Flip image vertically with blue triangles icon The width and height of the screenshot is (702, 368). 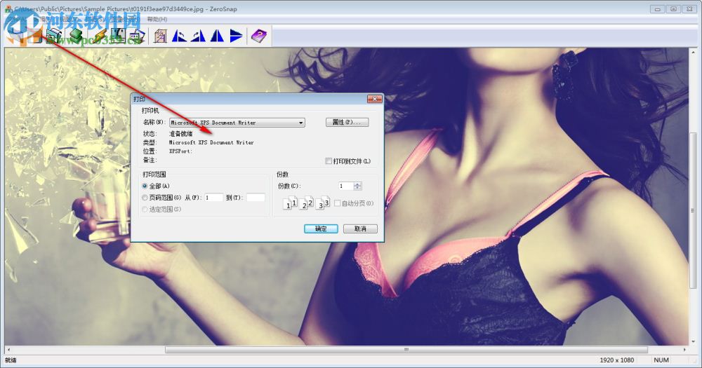[x=236, y=36]
